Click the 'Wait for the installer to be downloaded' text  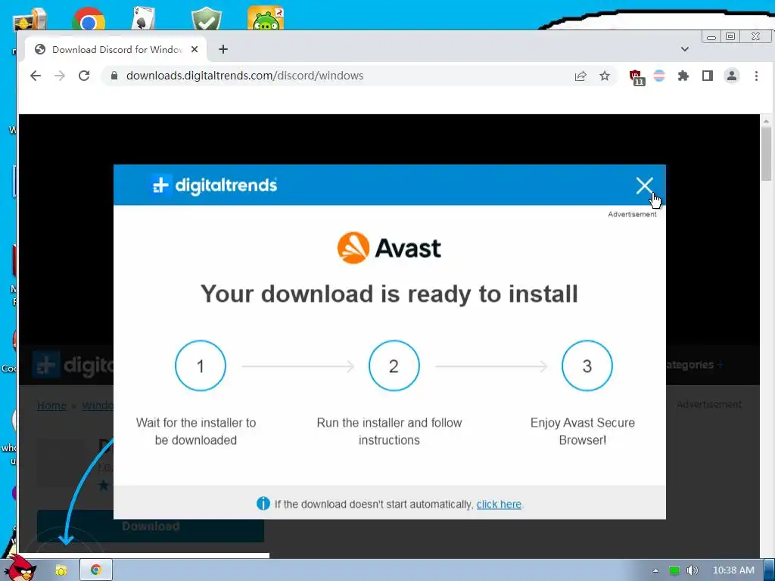[x=196, y=431]
